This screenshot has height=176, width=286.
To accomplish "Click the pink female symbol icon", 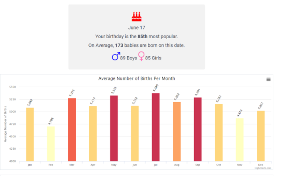I will [x=142, y=56].
